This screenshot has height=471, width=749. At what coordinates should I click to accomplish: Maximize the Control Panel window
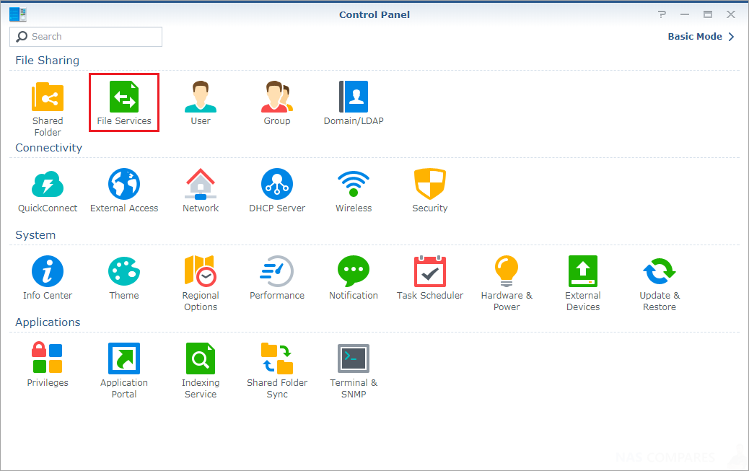(707, 14)
